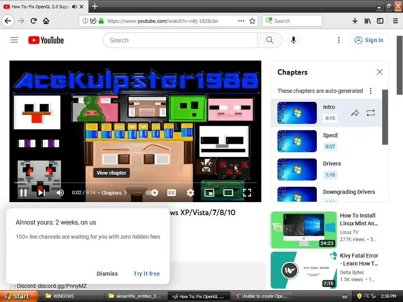Switch to miniplayer mode

pos(209,193)
